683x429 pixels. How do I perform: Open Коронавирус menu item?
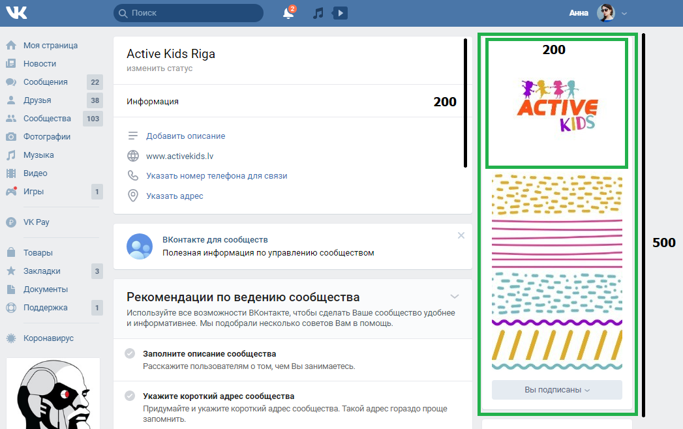coord(48,338)
